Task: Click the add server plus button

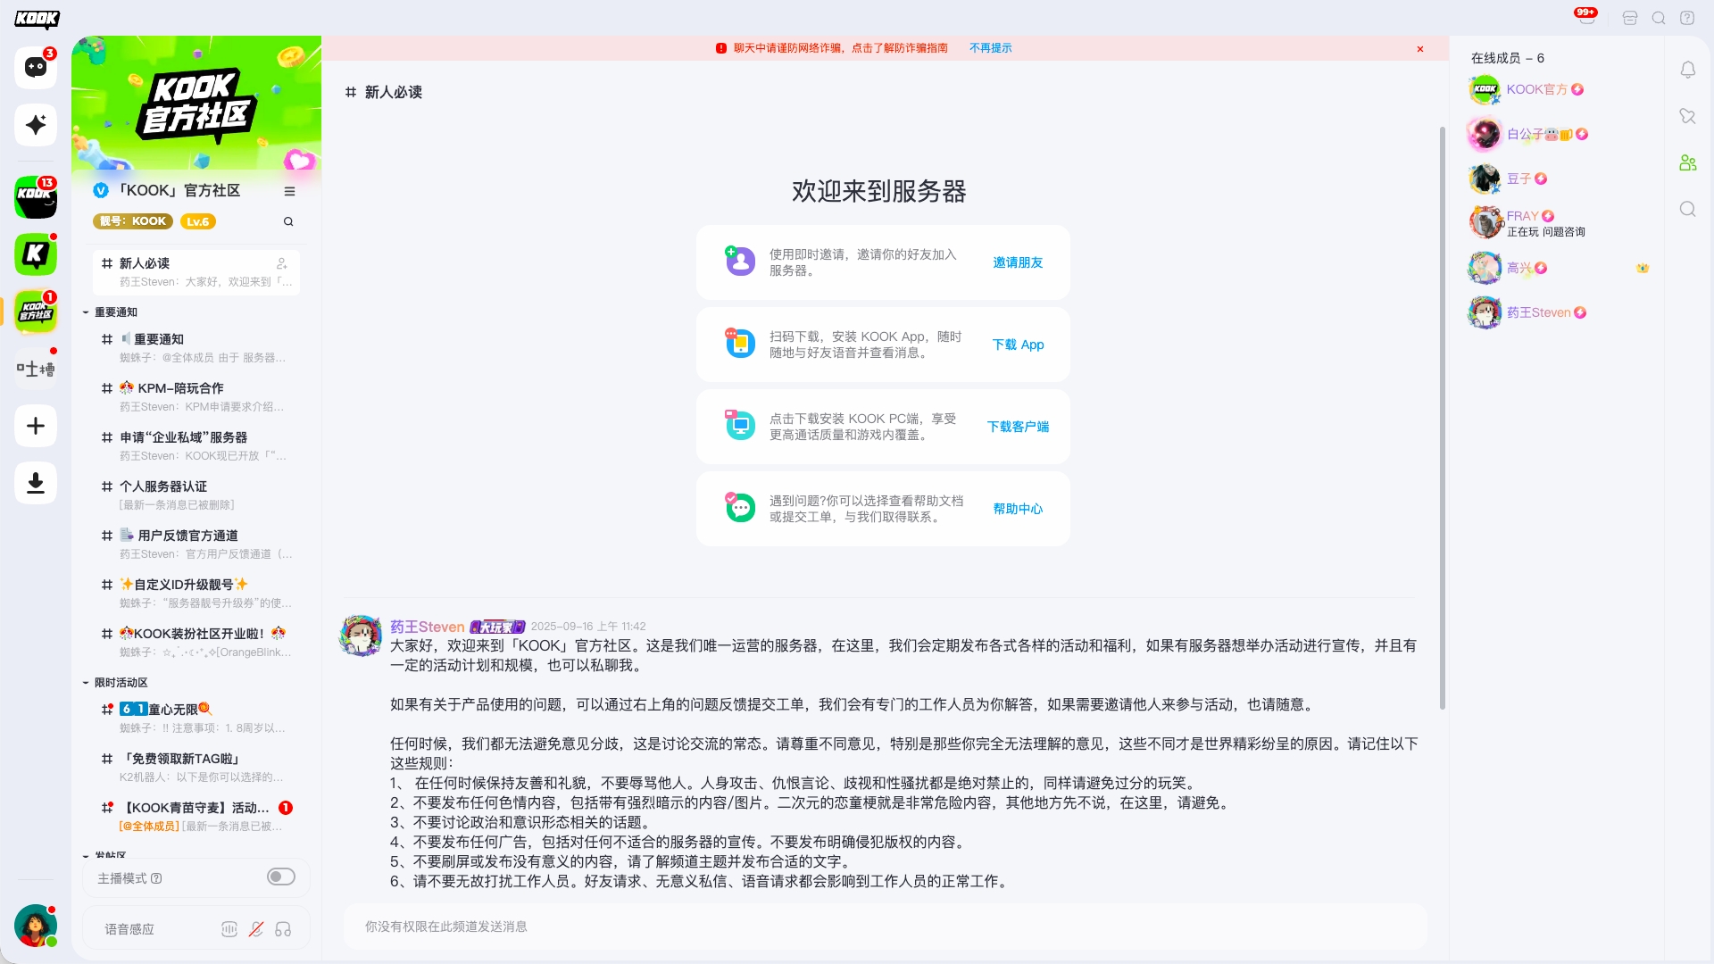Action: 36,426
